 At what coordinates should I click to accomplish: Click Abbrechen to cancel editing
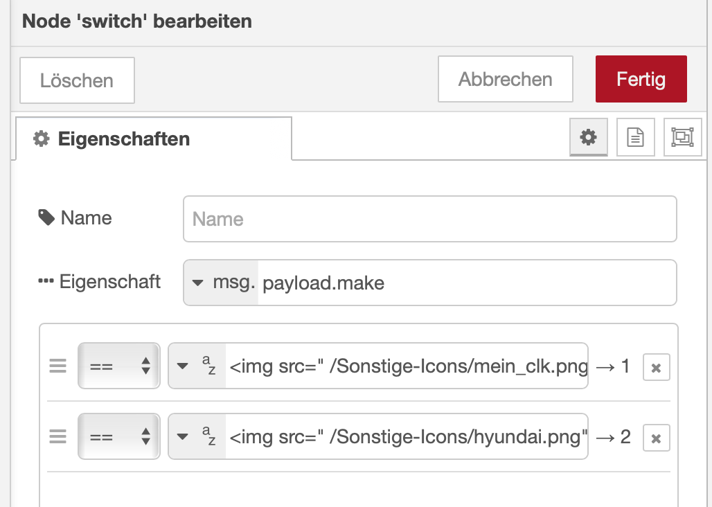point(505,79)
